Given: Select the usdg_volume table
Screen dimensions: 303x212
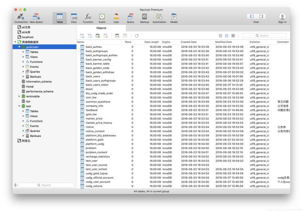Looking at the screenshot, I should [x=94, y=186].
